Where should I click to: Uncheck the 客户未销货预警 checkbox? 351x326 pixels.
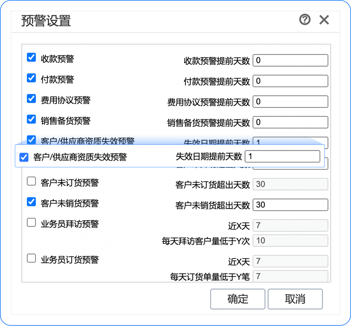pos(31,202)
